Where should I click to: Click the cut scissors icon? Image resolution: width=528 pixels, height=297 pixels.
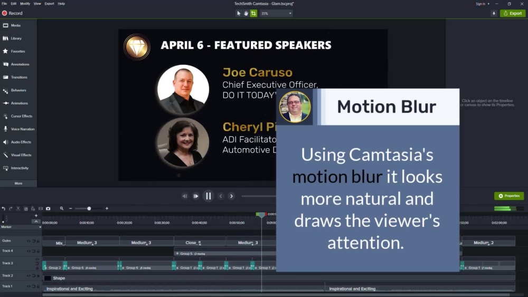[18, 208]
